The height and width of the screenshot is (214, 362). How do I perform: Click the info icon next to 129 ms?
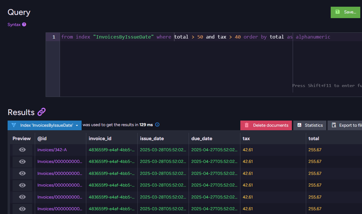click(x=157, y=125)
